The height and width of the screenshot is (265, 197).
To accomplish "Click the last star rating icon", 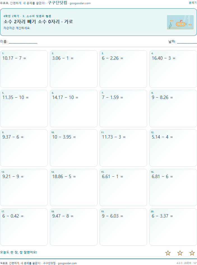I will [192, 253].
